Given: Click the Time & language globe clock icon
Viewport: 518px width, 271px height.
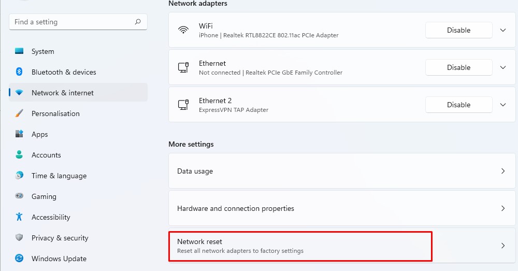Looking at the screenshot, I should point(19,176).
